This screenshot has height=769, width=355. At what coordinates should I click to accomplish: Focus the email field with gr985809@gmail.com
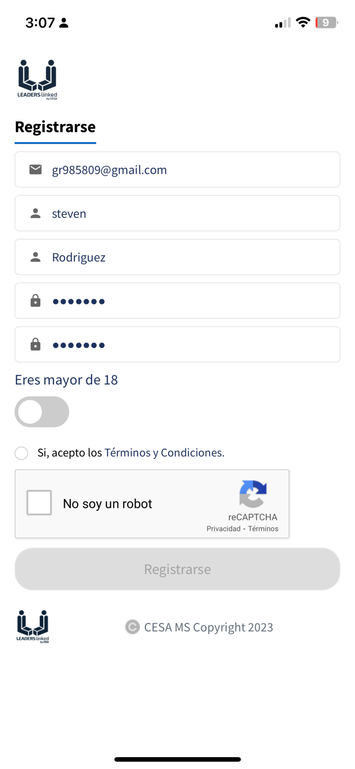coord(187,170)
